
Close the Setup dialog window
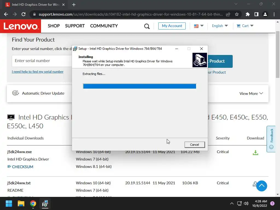click(x=202, y=49)
